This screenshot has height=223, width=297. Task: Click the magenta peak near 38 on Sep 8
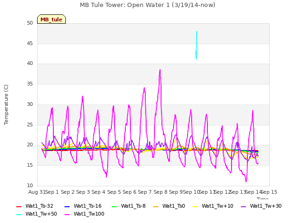pos(160,71)
